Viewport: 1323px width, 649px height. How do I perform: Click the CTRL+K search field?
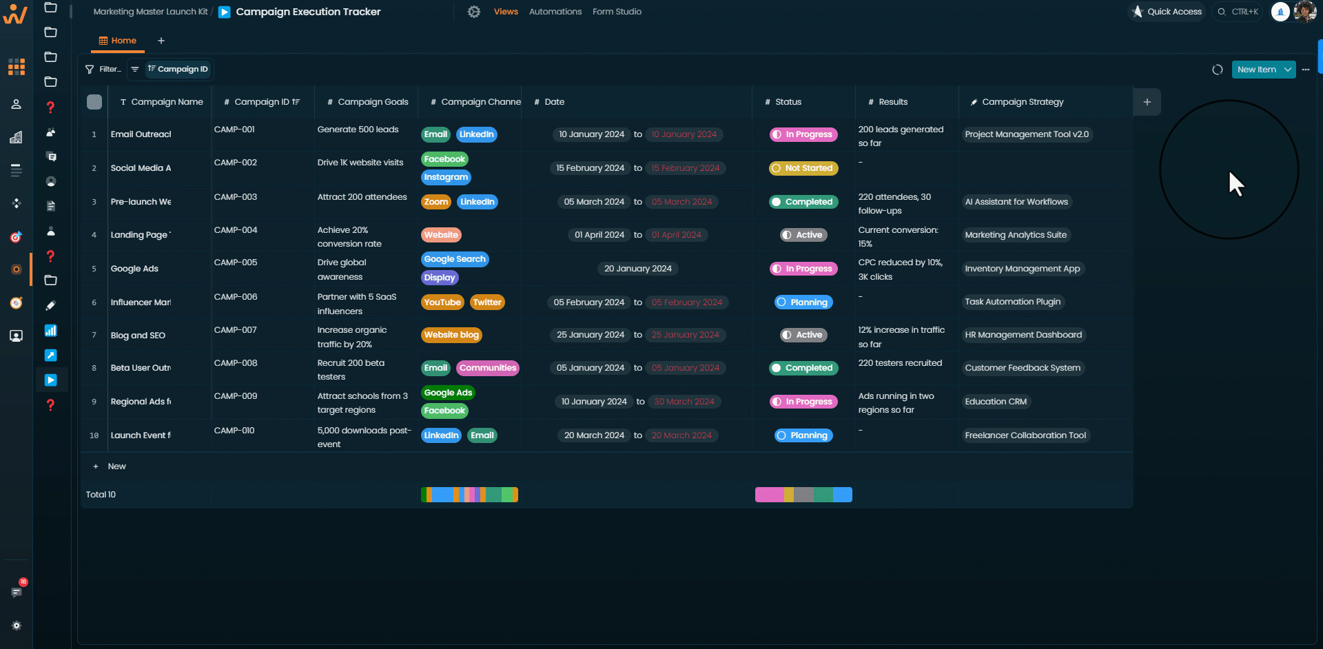(x=1238, y=12)
